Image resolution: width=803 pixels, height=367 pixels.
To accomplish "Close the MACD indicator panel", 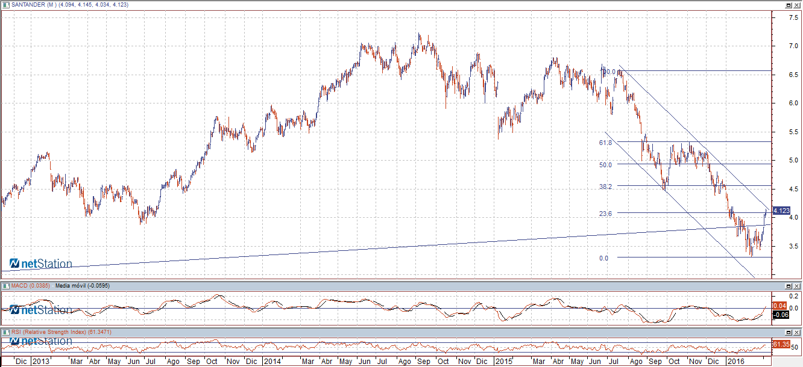I will pos(797,286).
